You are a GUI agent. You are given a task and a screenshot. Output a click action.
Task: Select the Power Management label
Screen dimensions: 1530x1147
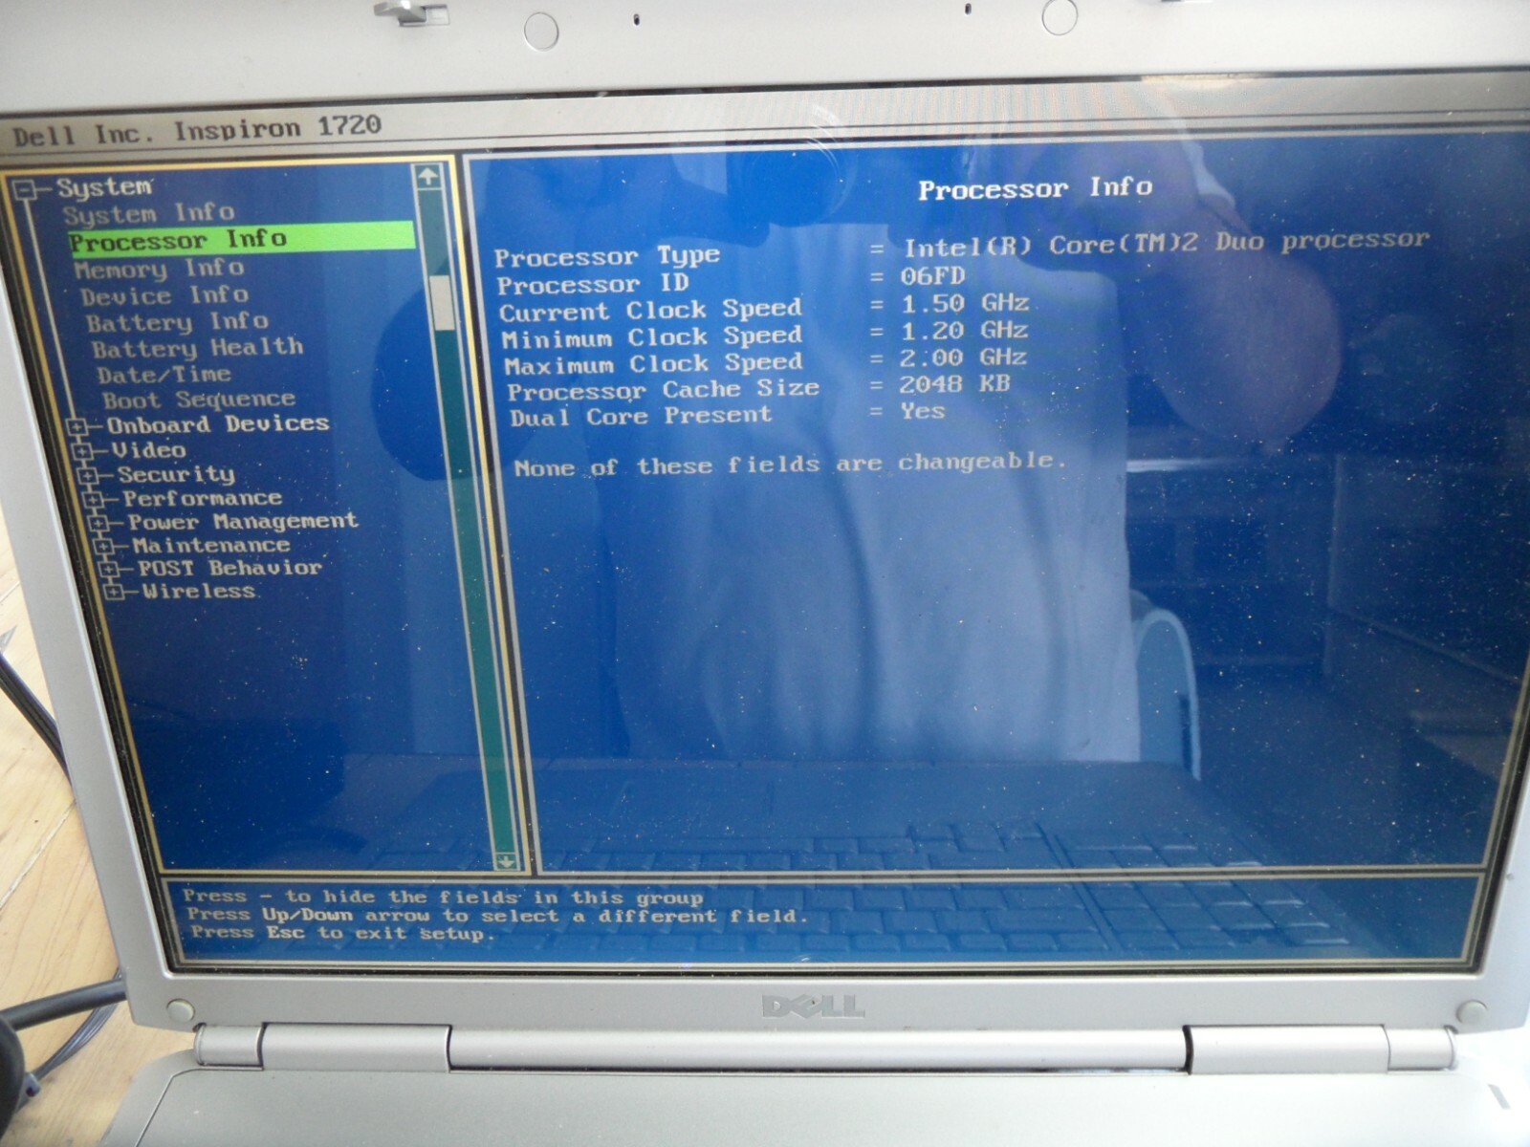point(243,522)
